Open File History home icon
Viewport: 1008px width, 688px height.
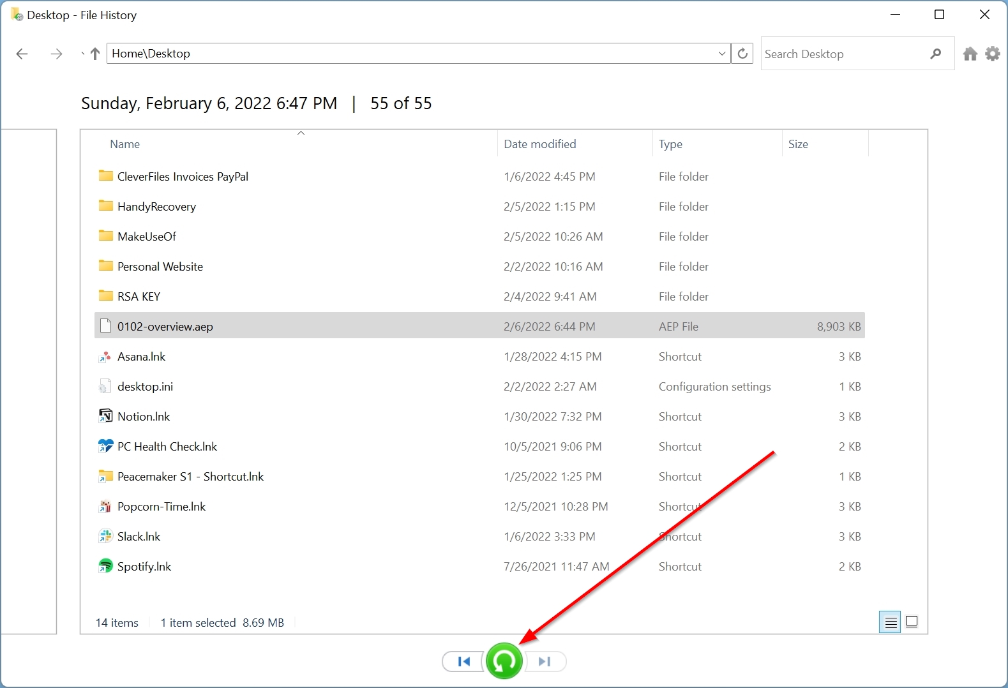tap(970, 54)
